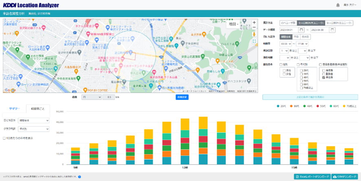
Task: Select のべユーザ数 aggregation method
Action: click(x=288, y=23)
